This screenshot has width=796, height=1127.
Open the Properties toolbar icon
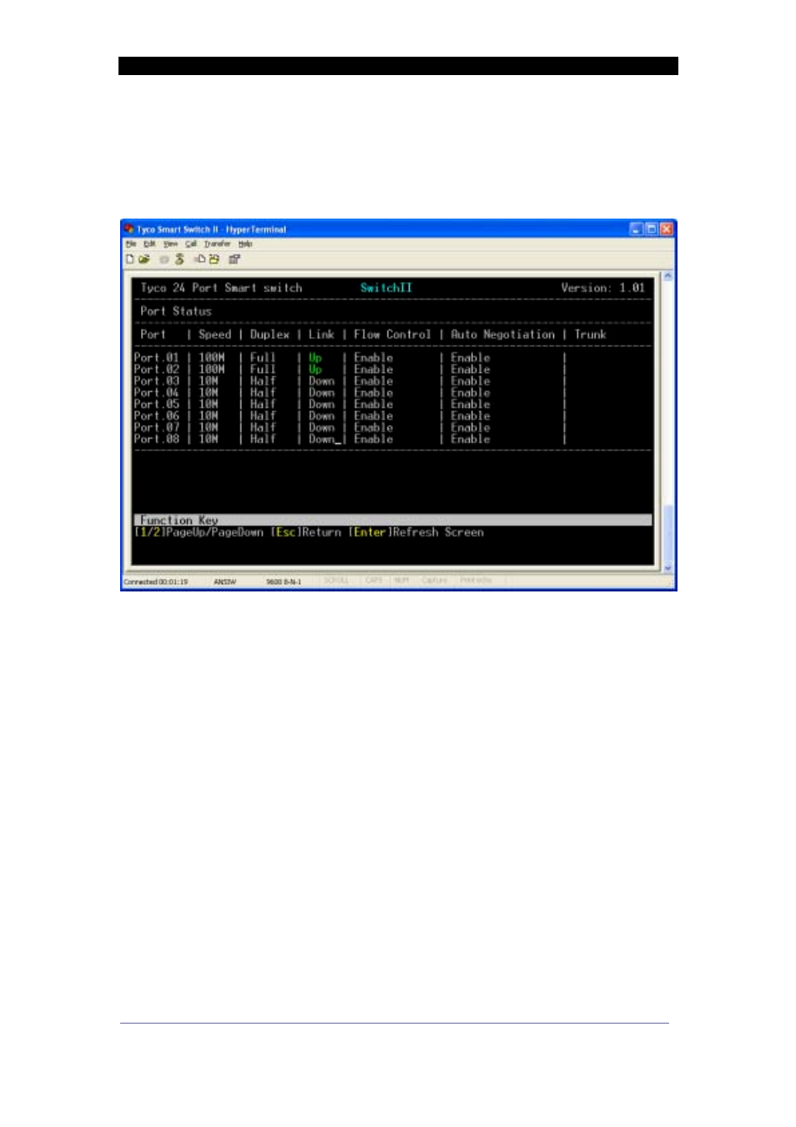coord(234,259)
